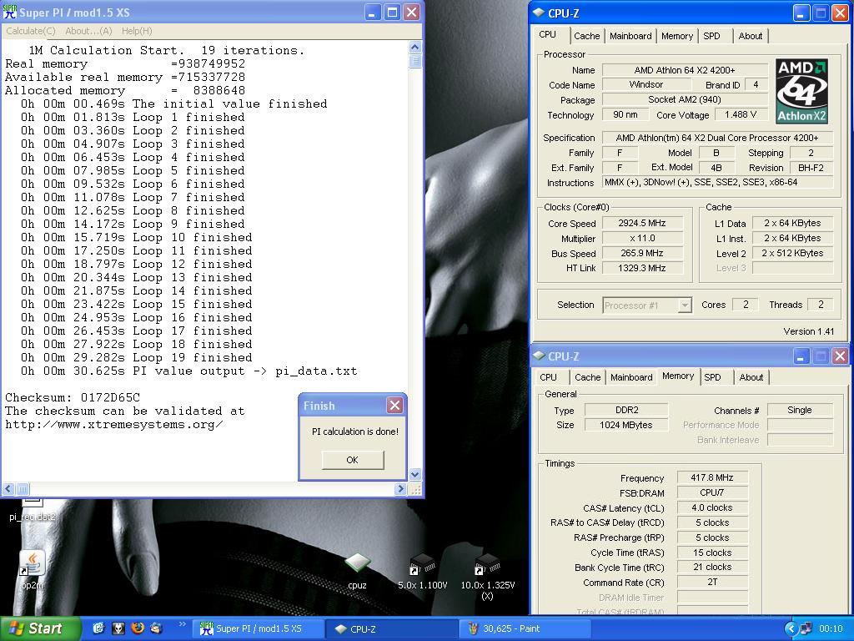Maximize the Super PI window
The height and width of the screenshot is (641, 854).
392,12
